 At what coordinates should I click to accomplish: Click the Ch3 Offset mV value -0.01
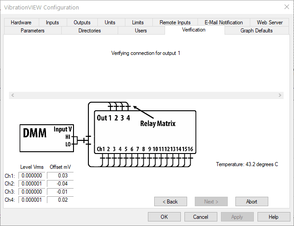coord(60,192)
